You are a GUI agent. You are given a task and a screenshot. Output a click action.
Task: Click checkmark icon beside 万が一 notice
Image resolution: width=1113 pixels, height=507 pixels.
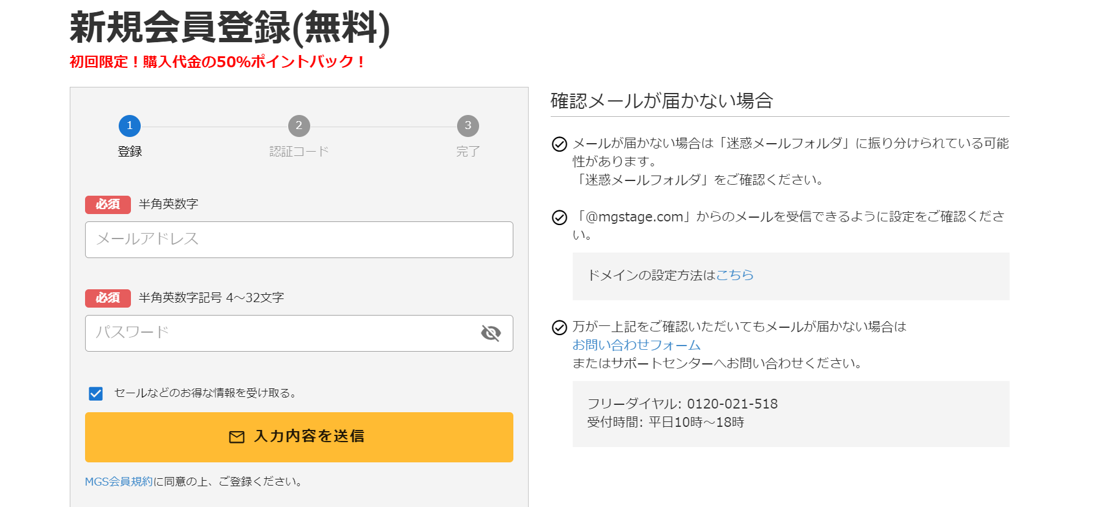(559, 328)
